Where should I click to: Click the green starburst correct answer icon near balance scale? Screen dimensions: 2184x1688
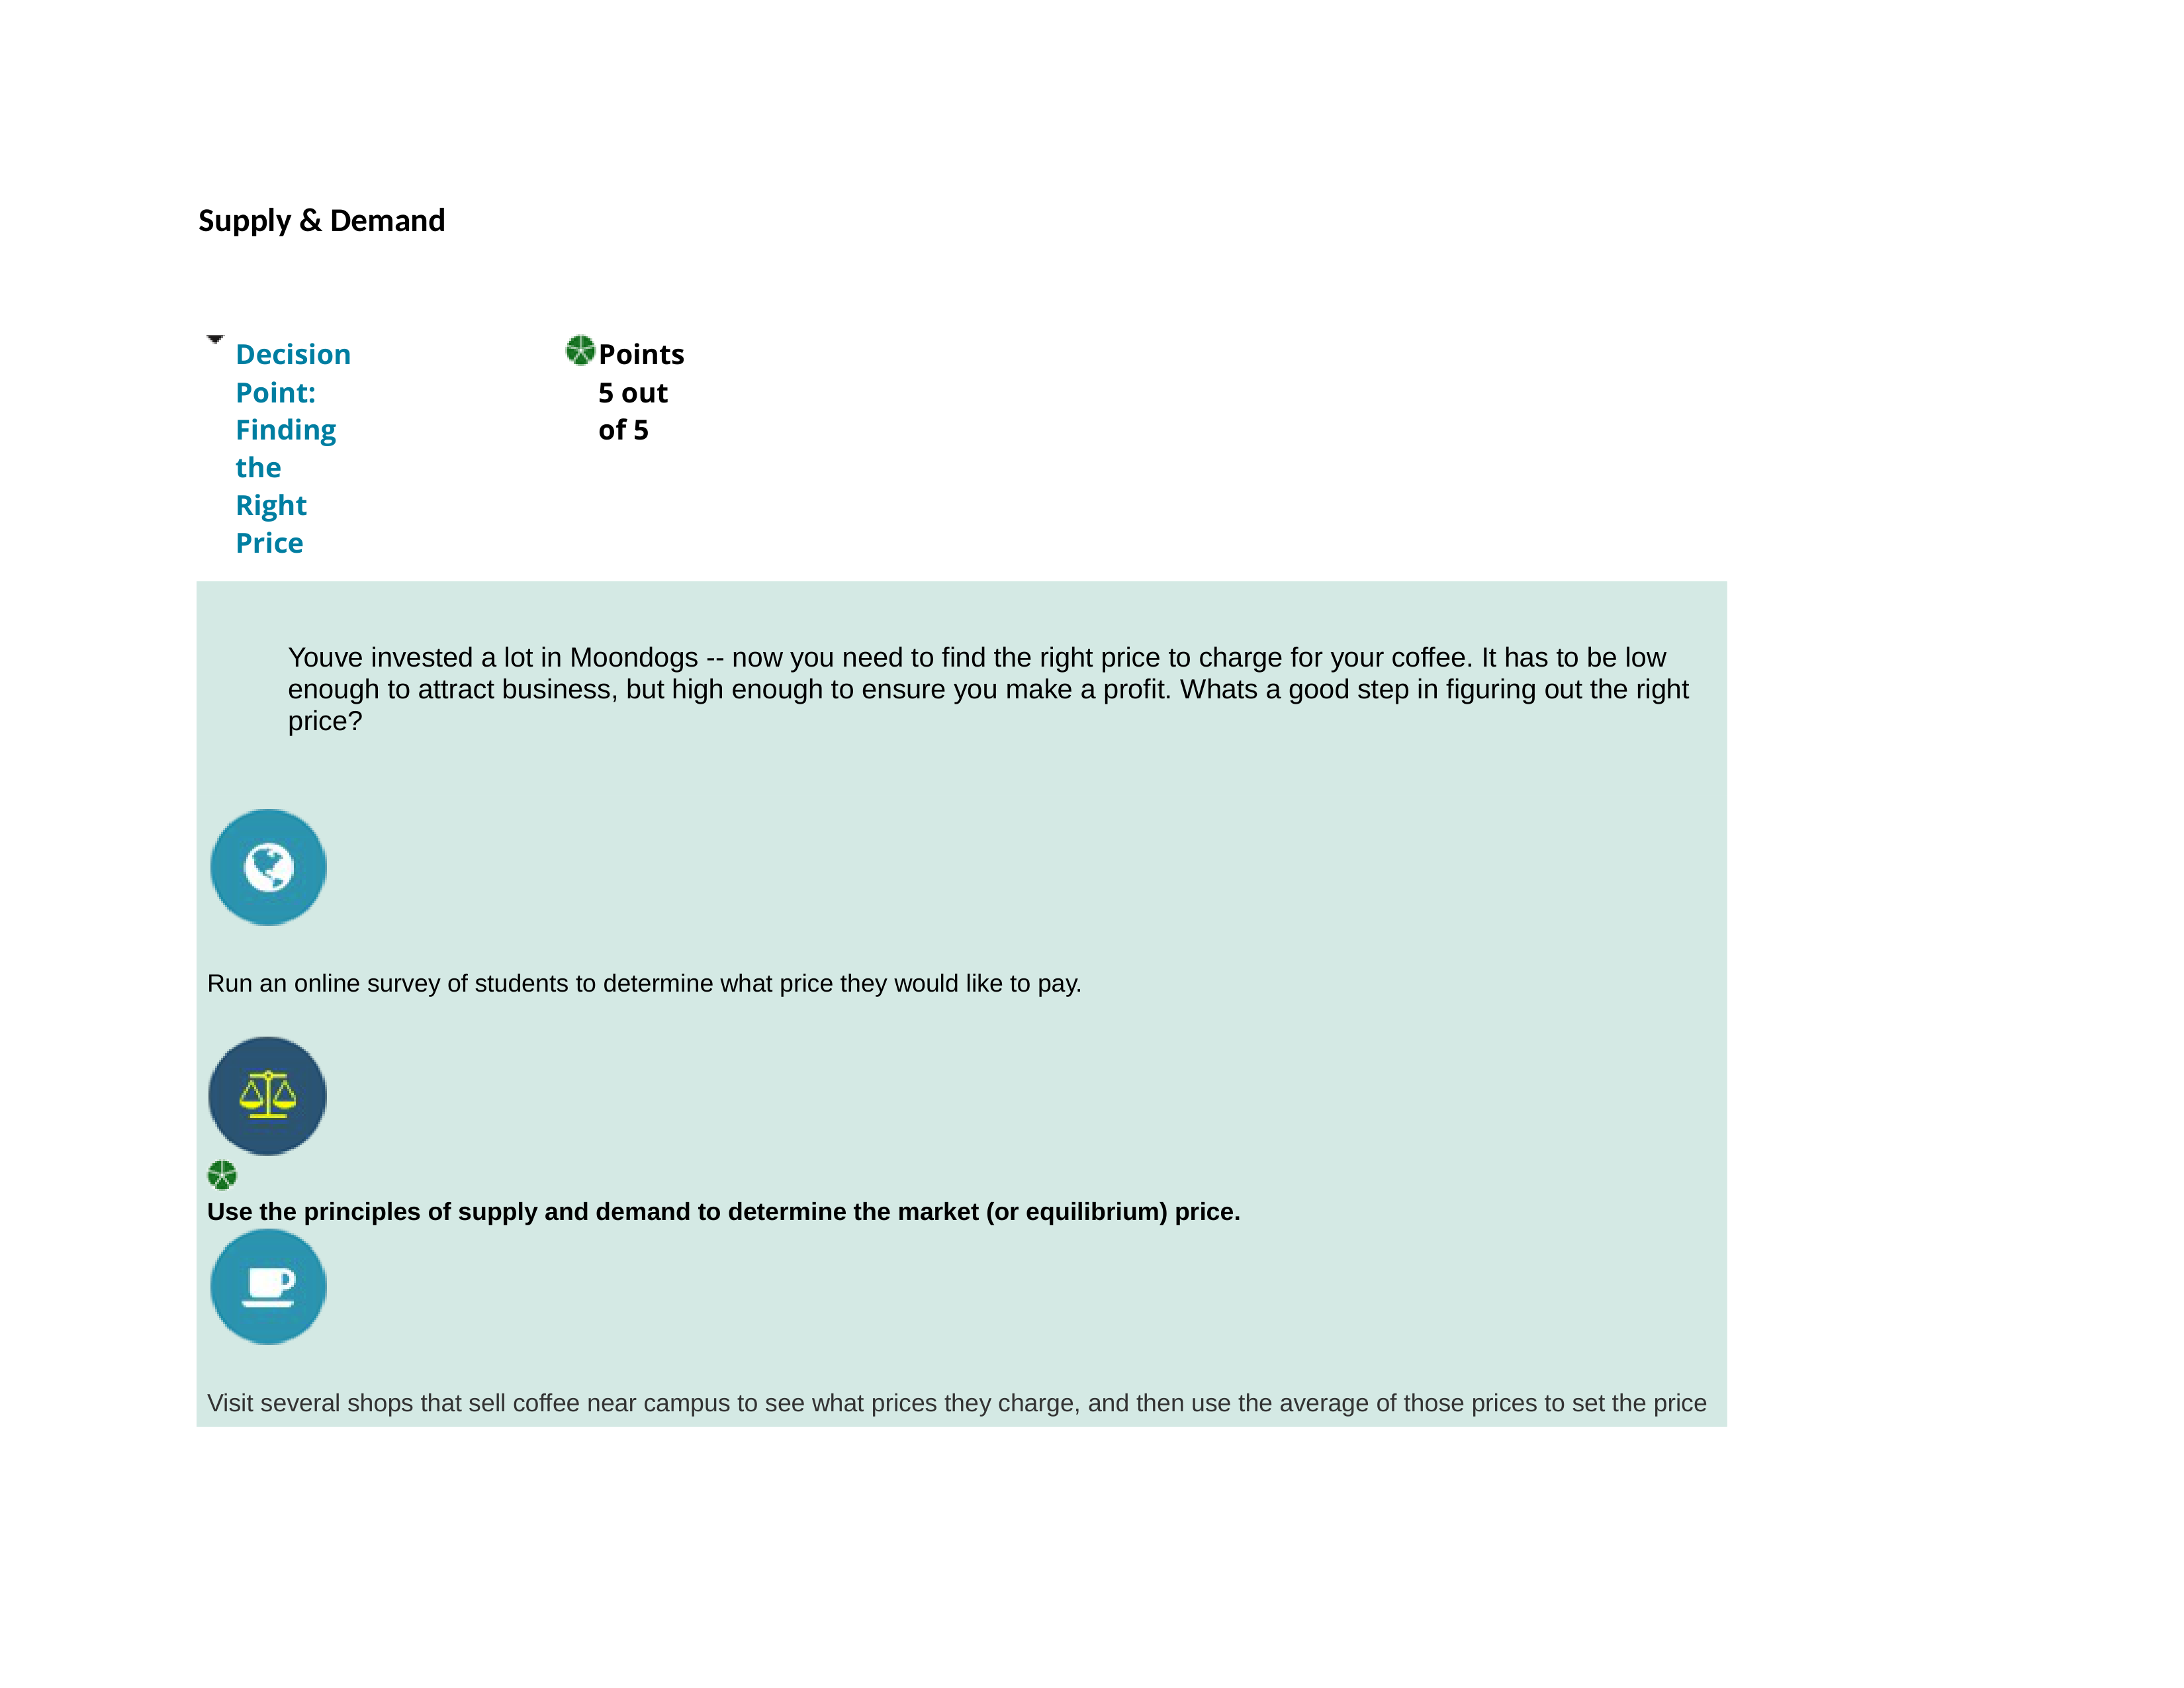pyautogui.click(x=222, y=1174)
